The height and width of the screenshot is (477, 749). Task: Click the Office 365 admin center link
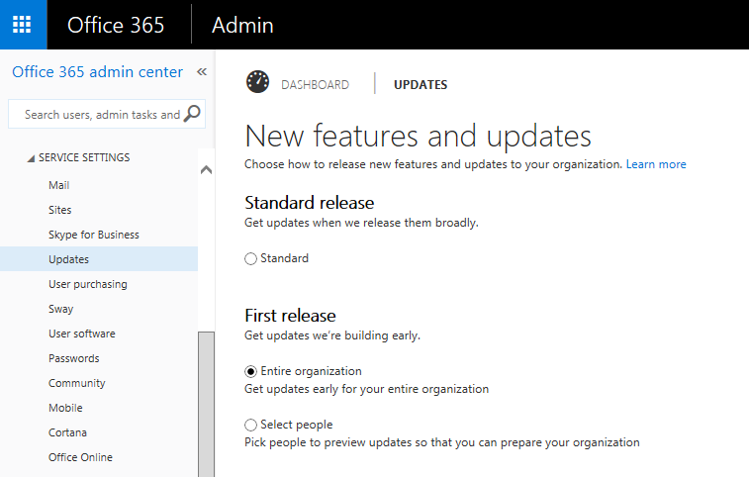[x=97, y=72]
